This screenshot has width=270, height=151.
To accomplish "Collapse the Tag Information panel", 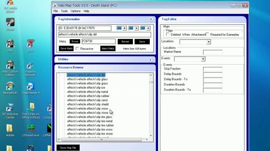I will pos(151,19).
